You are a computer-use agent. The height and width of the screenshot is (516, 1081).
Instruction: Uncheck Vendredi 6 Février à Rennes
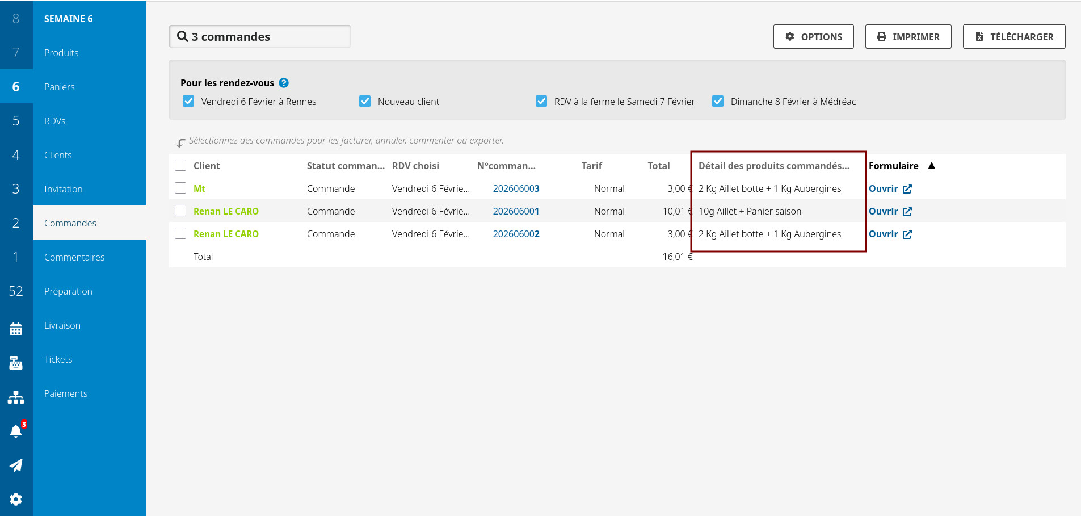pyautogui.click(x=188, y=102)
